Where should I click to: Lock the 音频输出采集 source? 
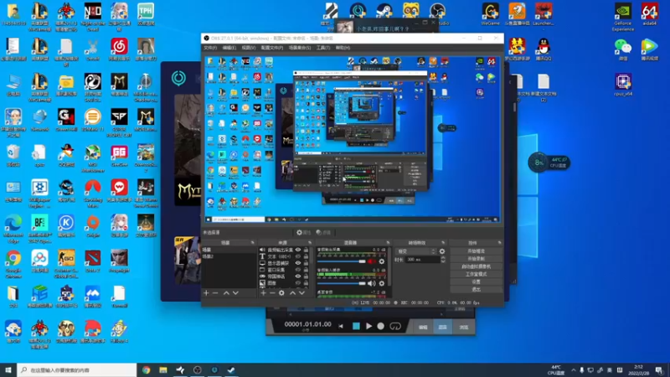tap(306, 250)
